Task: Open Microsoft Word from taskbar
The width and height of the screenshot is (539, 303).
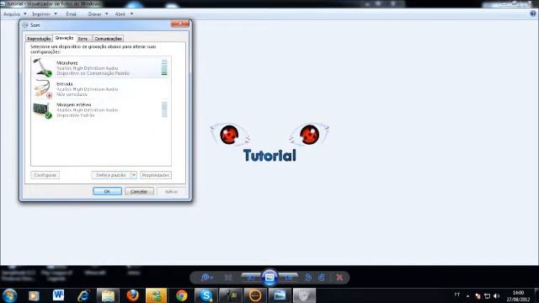Action: coord(58,295)
